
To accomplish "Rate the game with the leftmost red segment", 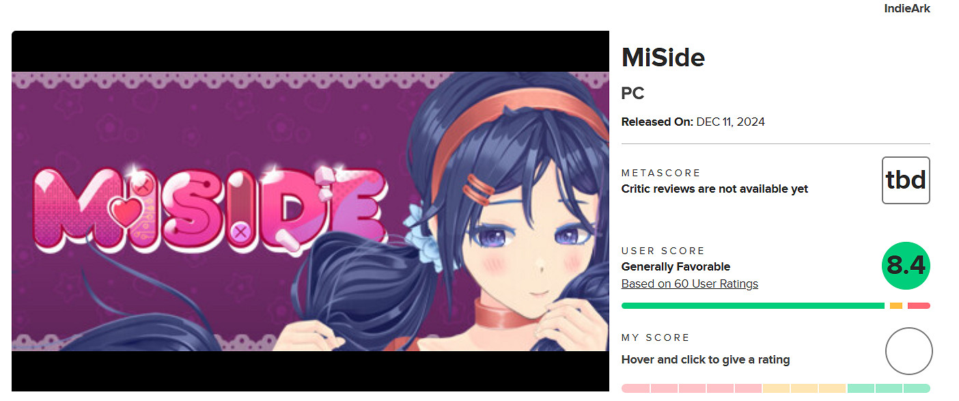I will (x=635, y=388).
